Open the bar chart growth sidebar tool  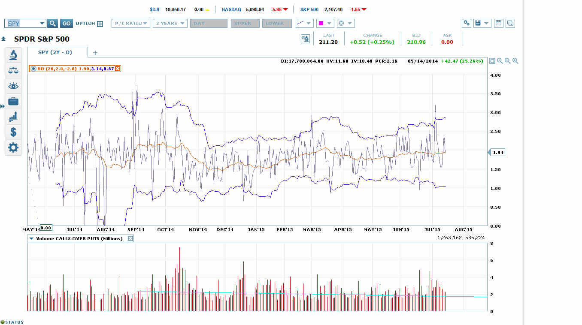(13, 117)
